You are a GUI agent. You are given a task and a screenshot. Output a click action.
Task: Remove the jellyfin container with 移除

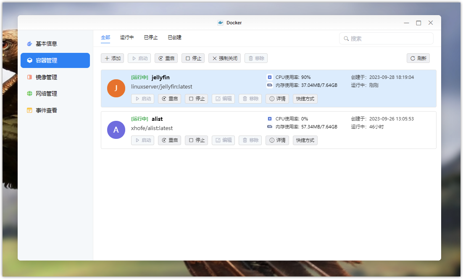(250, 99)
